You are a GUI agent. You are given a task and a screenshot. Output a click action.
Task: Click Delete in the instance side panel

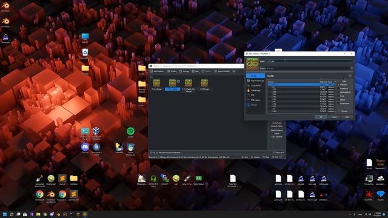click(276, 133)
